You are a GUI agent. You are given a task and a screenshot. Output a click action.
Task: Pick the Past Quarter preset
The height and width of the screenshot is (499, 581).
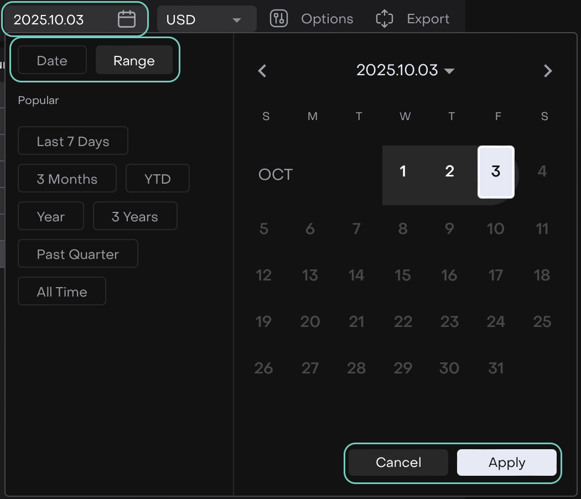coord(78,254)
